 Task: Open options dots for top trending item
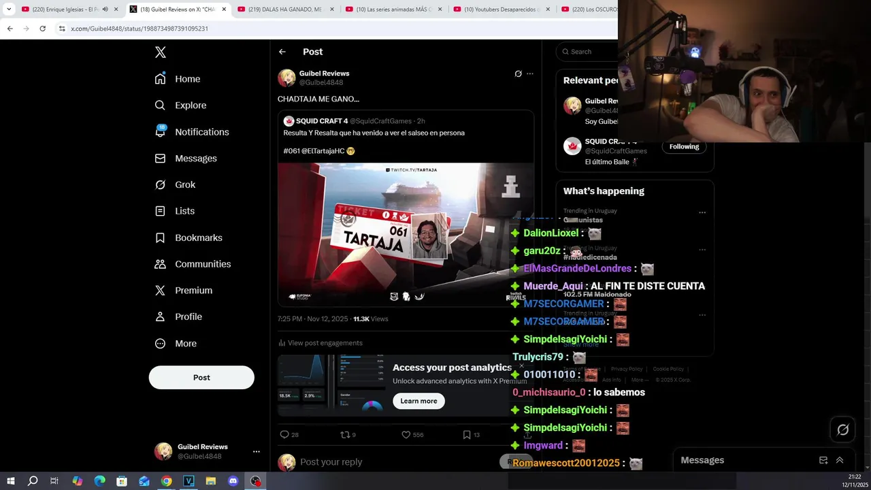point(702,212)
